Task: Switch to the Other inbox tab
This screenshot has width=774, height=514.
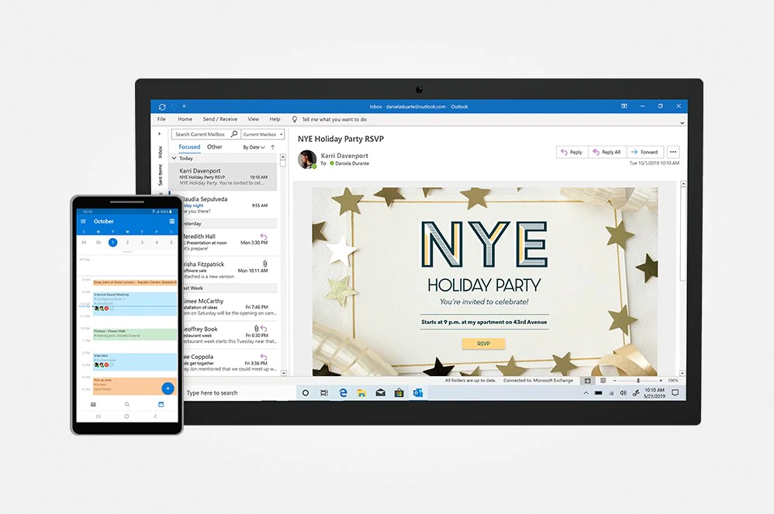Action: [x=215, y=147]
